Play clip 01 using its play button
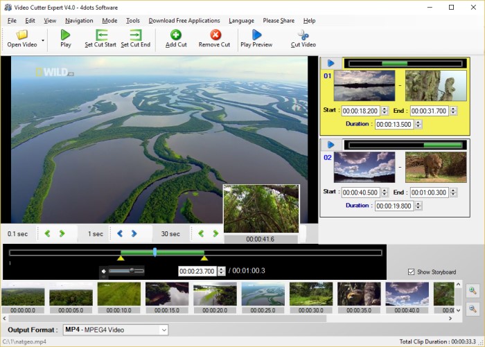485x347 pixels. [330, 64]
